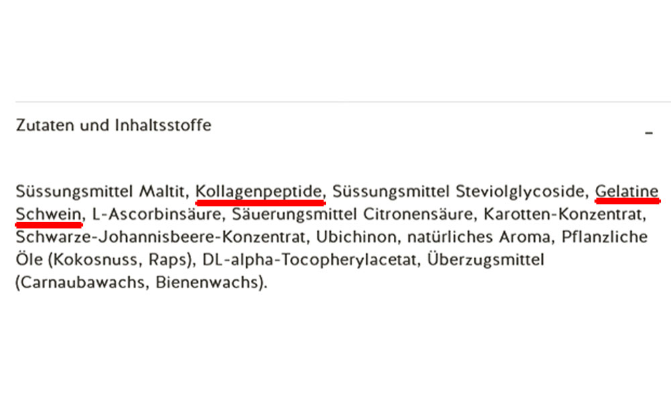671x402 pixels.
Task: Click the word 'Überzugsmittel'
Action: click(x=486, y=260)
